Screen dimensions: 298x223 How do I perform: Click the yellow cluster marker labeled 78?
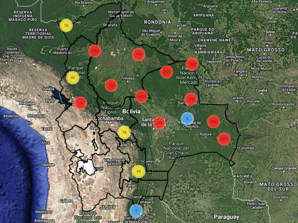(x=124, y=132)
